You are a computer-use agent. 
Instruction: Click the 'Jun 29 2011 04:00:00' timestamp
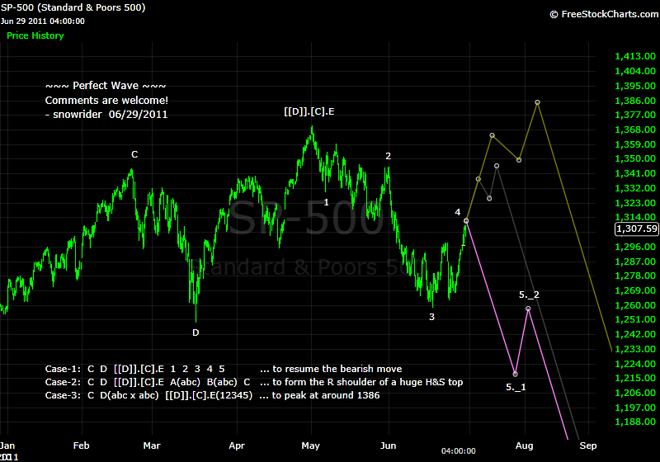click(x=43, y=21)
